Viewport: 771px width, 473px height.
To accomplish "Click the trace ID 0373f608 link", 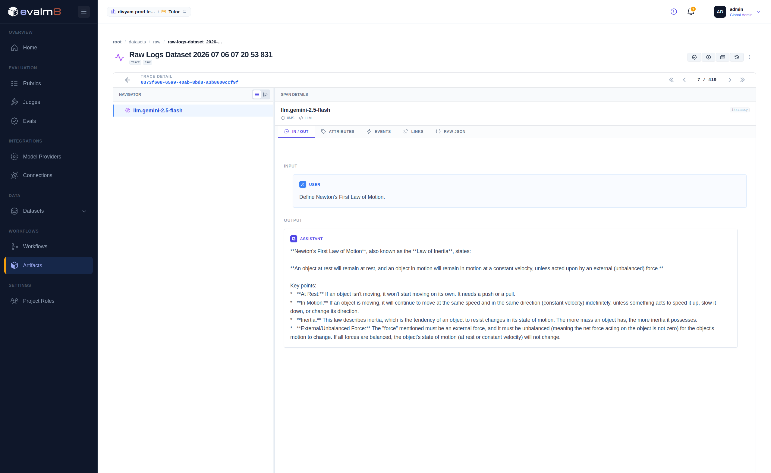I will point(189,83).
